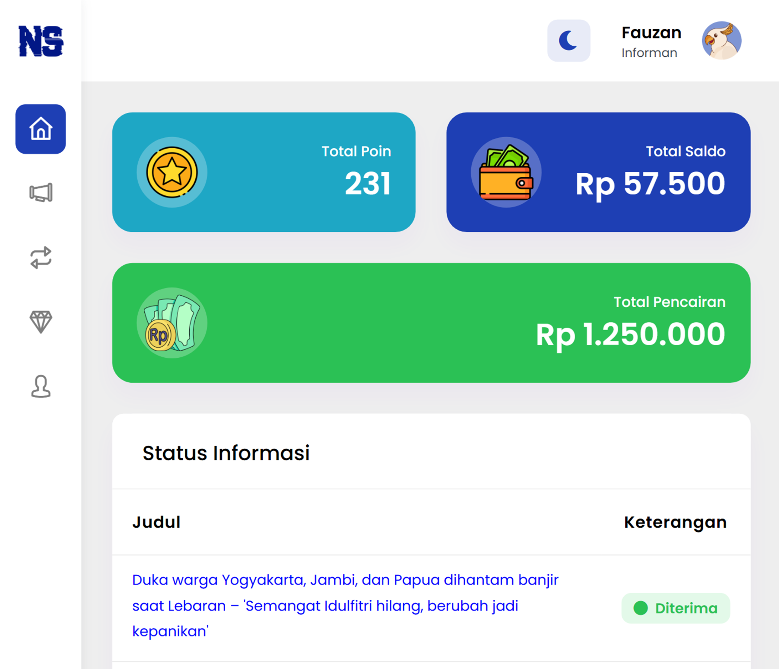Viewport: 779px width, 669px height.
Task: Click the Diterima status badge
Action: 676,608
